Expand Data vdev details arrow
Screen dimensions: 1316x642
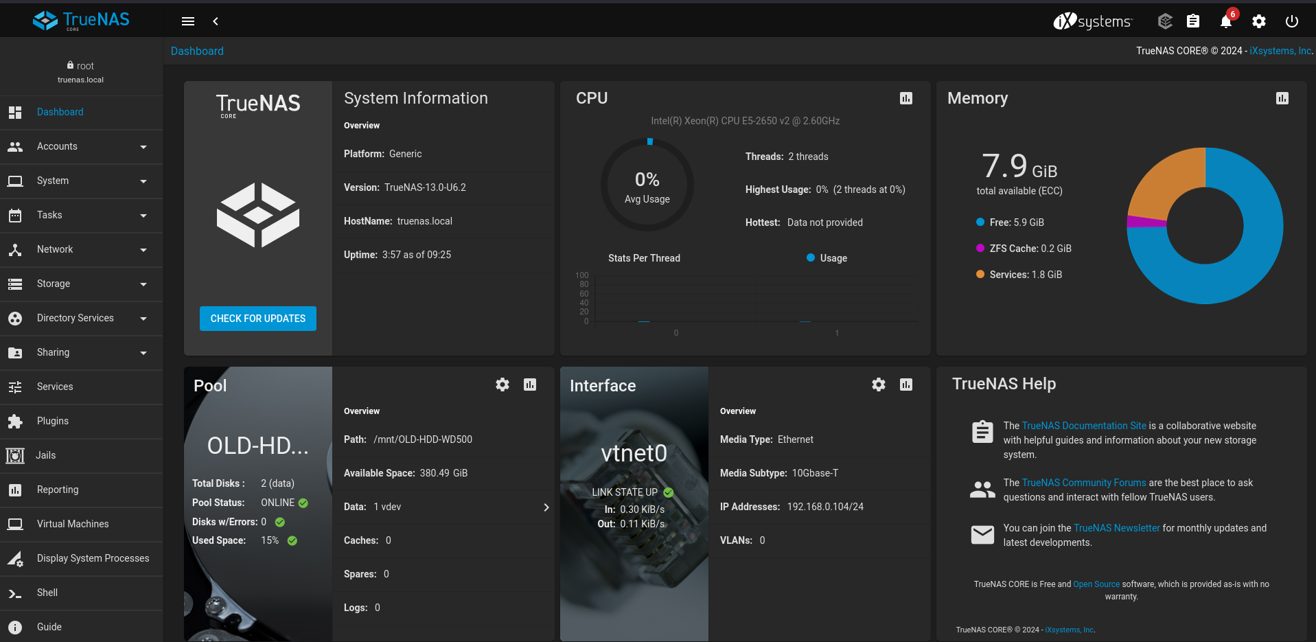click(x=546, y=507)
